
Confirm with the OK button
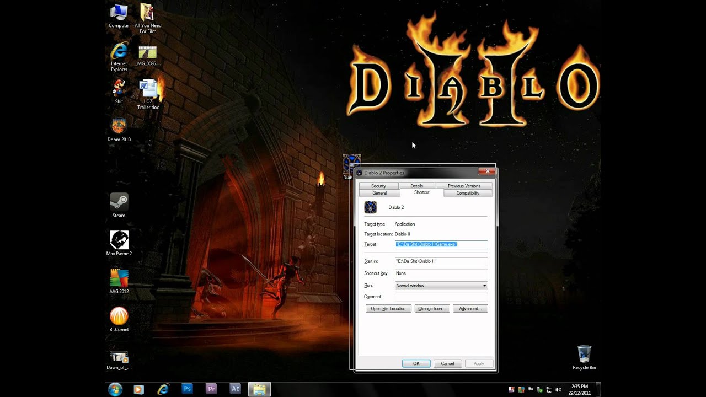(x=416, y=363)
